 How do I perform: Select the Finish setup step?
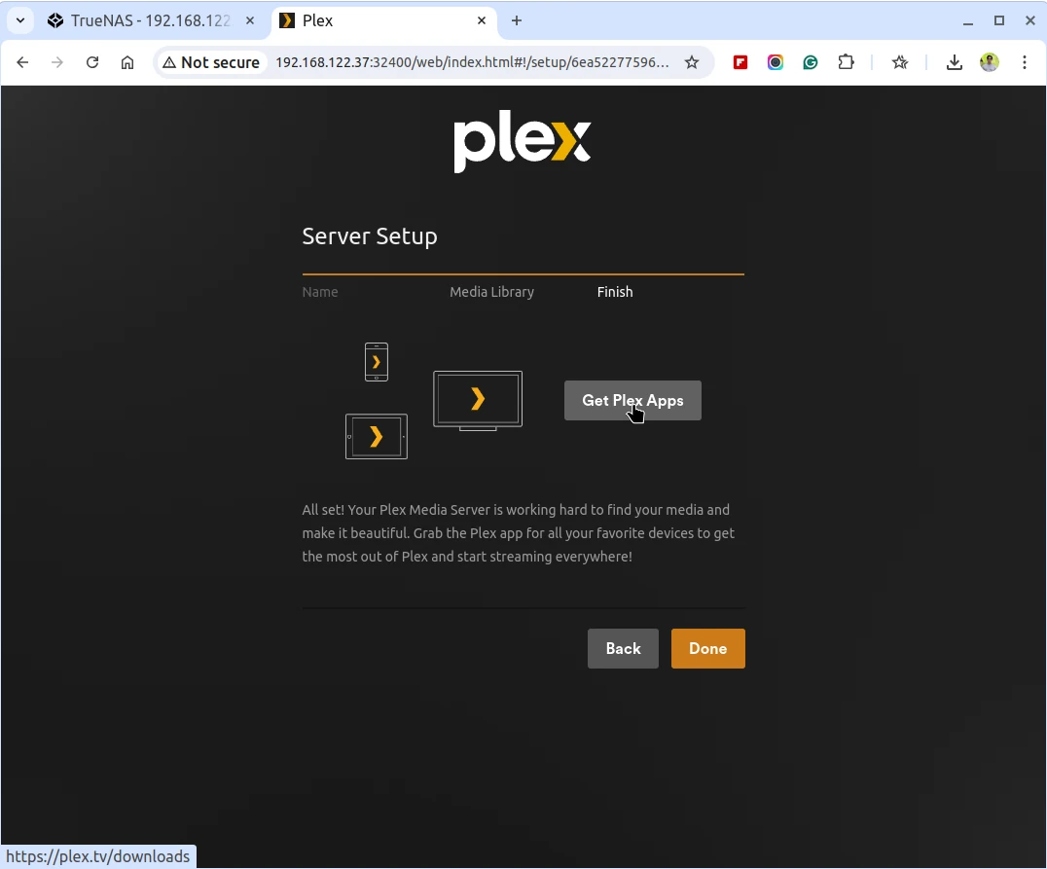coord(615,292)
